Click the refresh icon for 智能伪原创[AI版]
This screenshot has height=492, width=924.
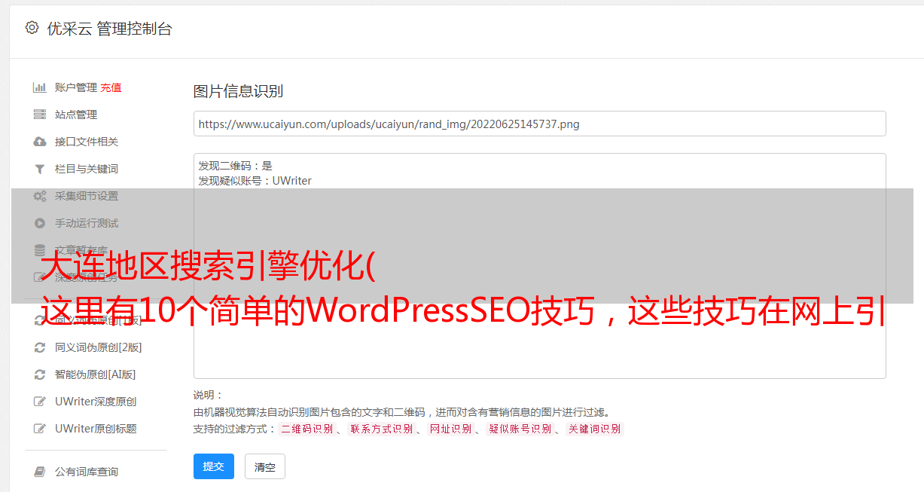(40, 374)
